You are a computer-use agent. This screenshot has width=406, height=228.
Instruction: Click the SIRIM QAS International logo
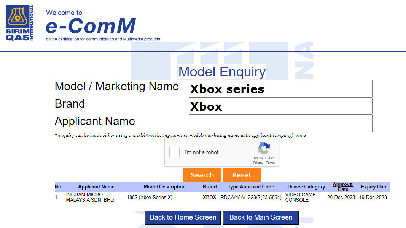point(19,23)
